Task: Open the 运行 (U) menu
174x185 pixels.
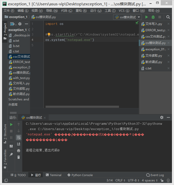Action: click(96, 11)
